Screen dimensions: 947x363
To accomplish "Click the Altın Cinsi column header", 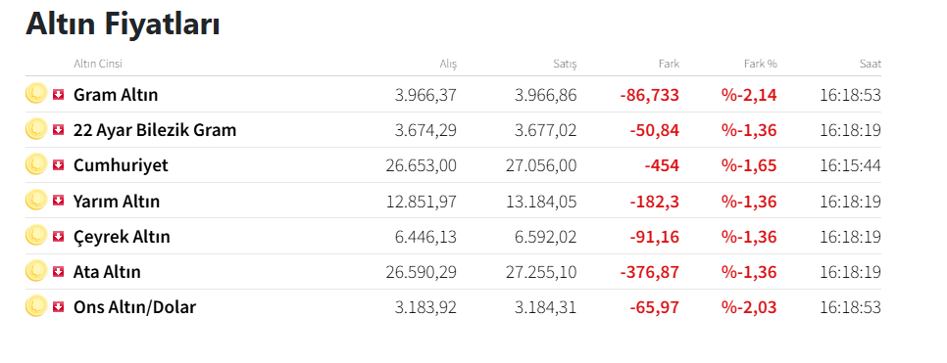I will coord(98,64).
